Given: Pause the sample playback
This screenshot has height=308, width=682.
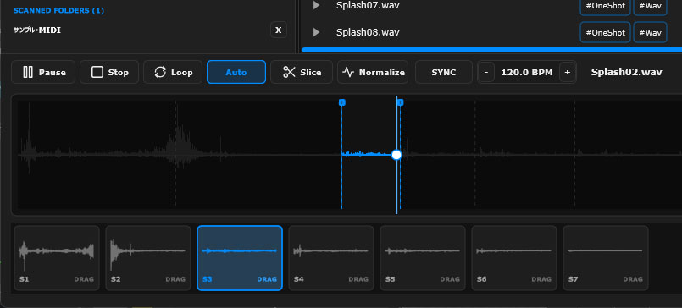Looking at the screenshot, I should point(43,72).
